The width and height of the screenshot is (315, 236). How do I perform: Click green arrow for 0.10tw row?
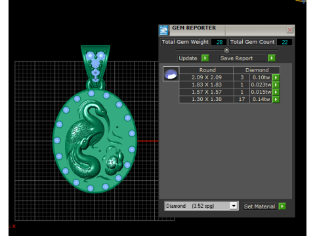[276, 77]
